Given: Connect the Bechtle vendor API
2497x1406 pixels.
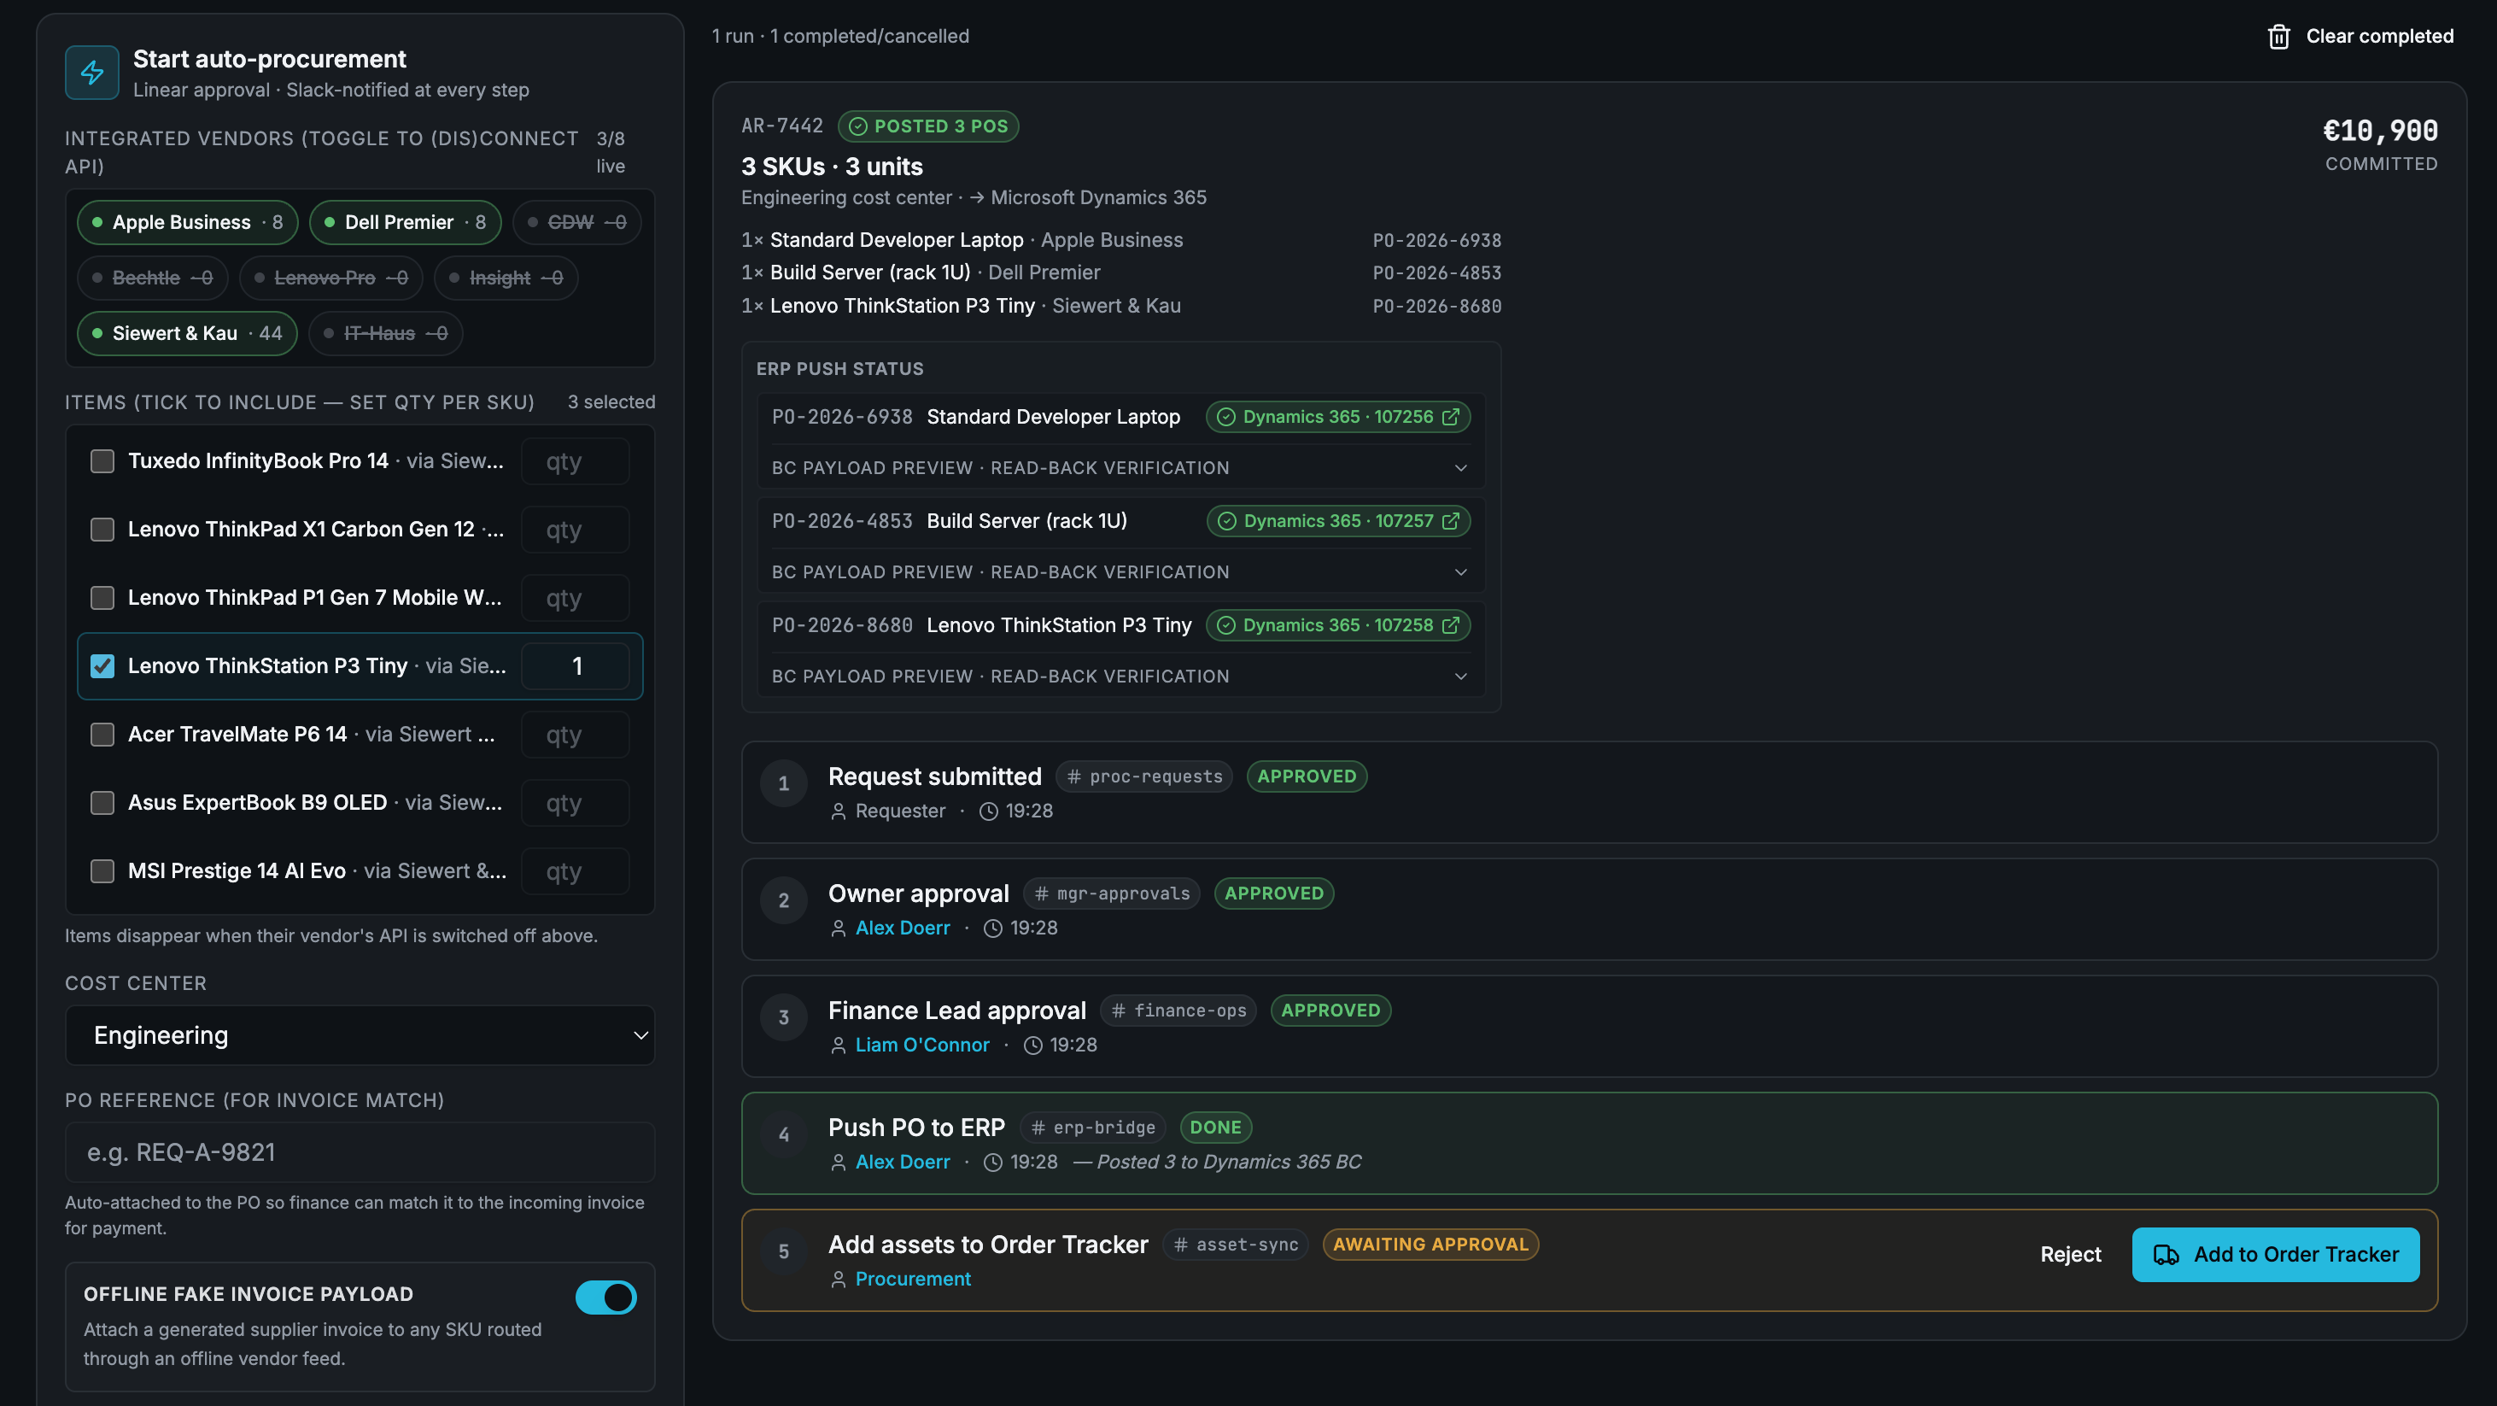Looking at the screenshot, I should click(152, 278).
